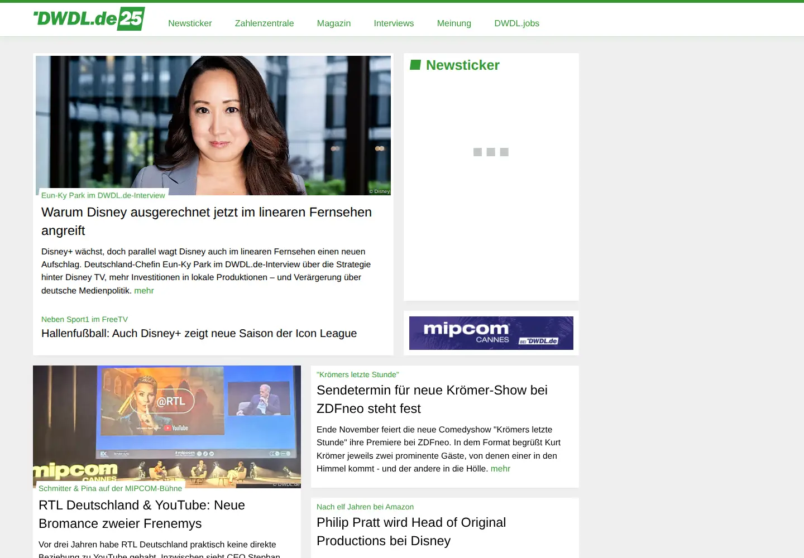Select Interviews in the top navigation
Image resolution: width=804 pixels, height=558 pixels.
394,23
